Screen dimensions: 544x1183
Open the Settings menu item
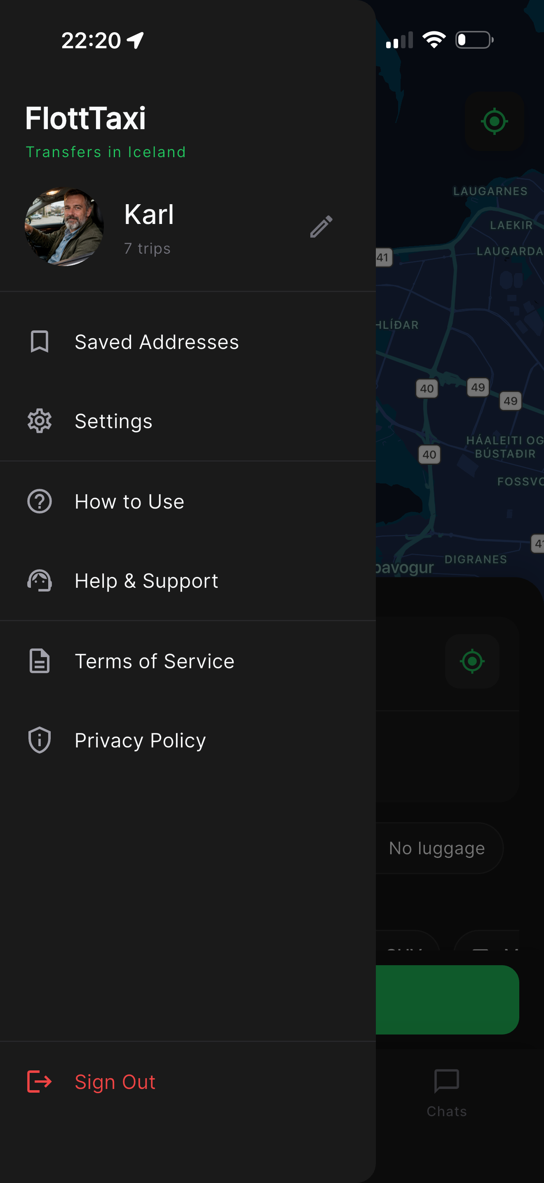coord(188,421)
